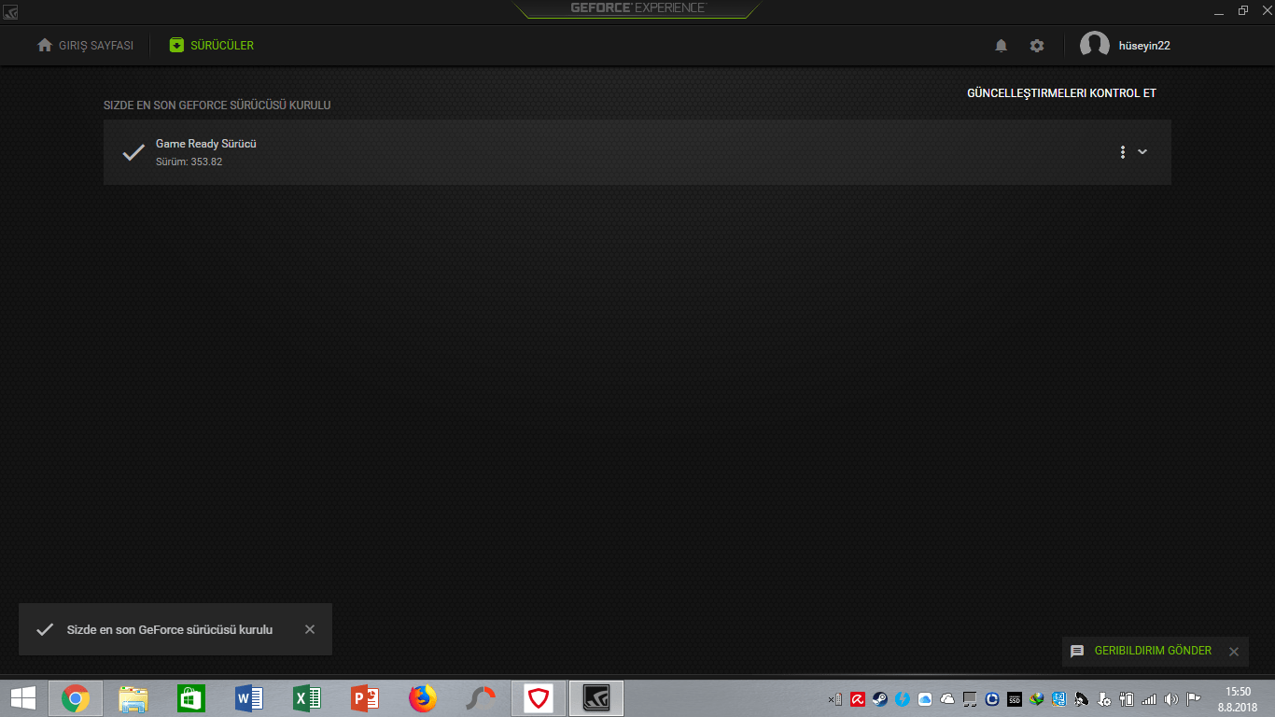This screenshot has width=1275, height=717.
Task: Open Google Chrome from the taskbar
Action: 76,698
